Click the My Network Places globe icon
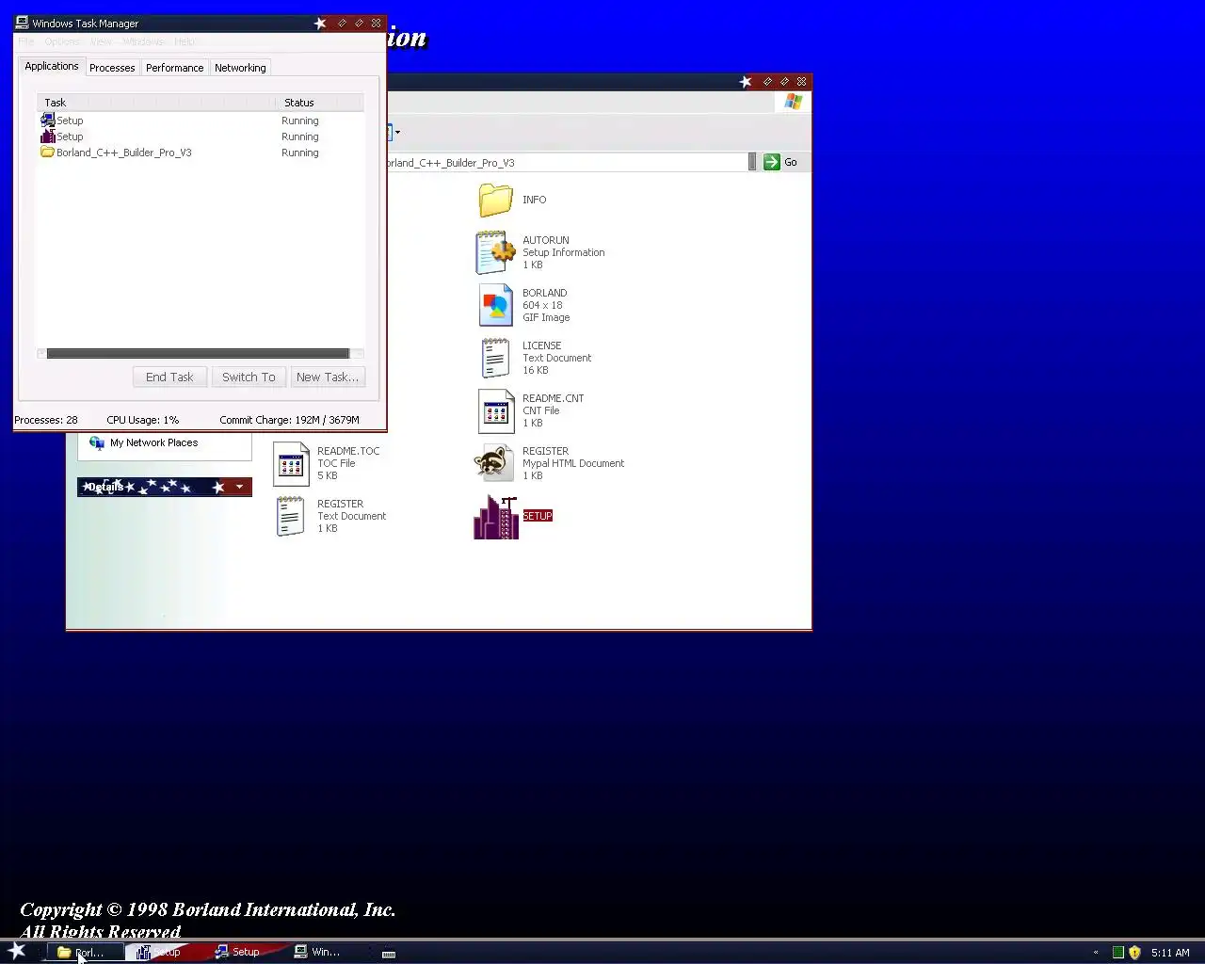1205x964 pixels. click(96, 442)
